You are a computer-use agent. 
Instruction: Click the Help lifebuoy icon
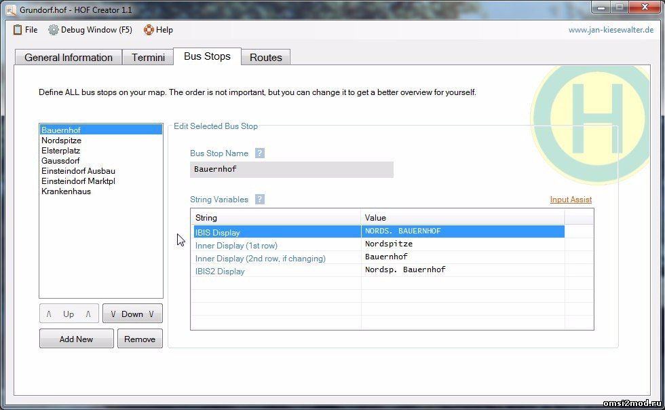pos(149,30)
